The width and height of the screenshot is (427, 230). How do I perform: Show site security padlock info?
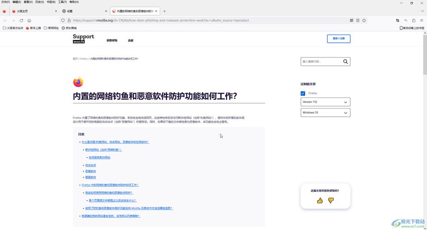(69, 20)
